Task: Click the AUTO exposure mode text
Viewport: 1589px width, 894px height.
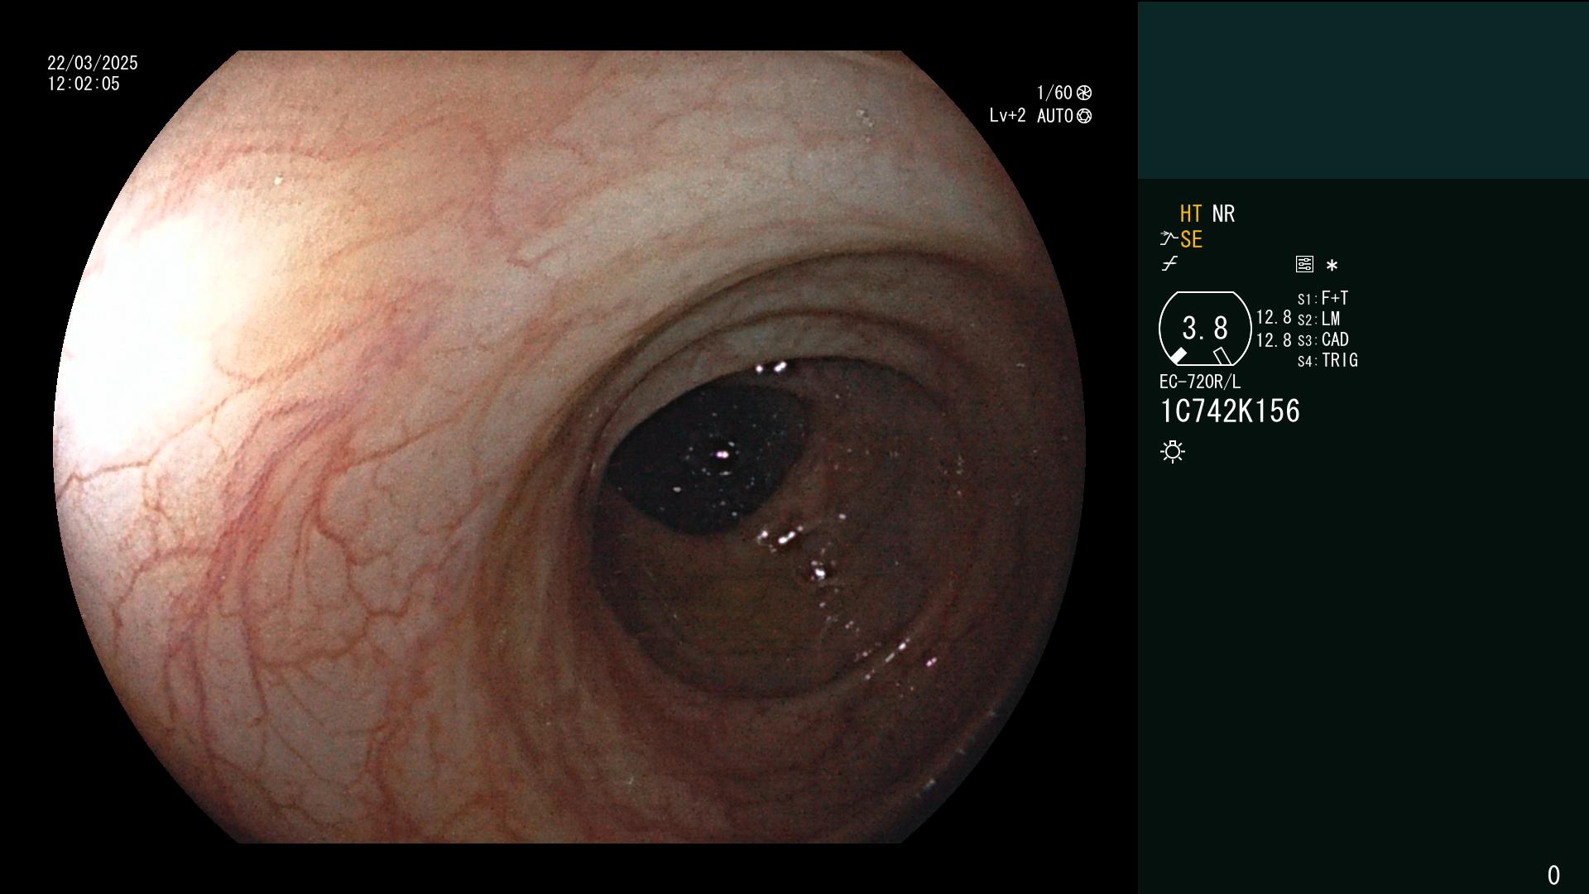Action: 1055,116
